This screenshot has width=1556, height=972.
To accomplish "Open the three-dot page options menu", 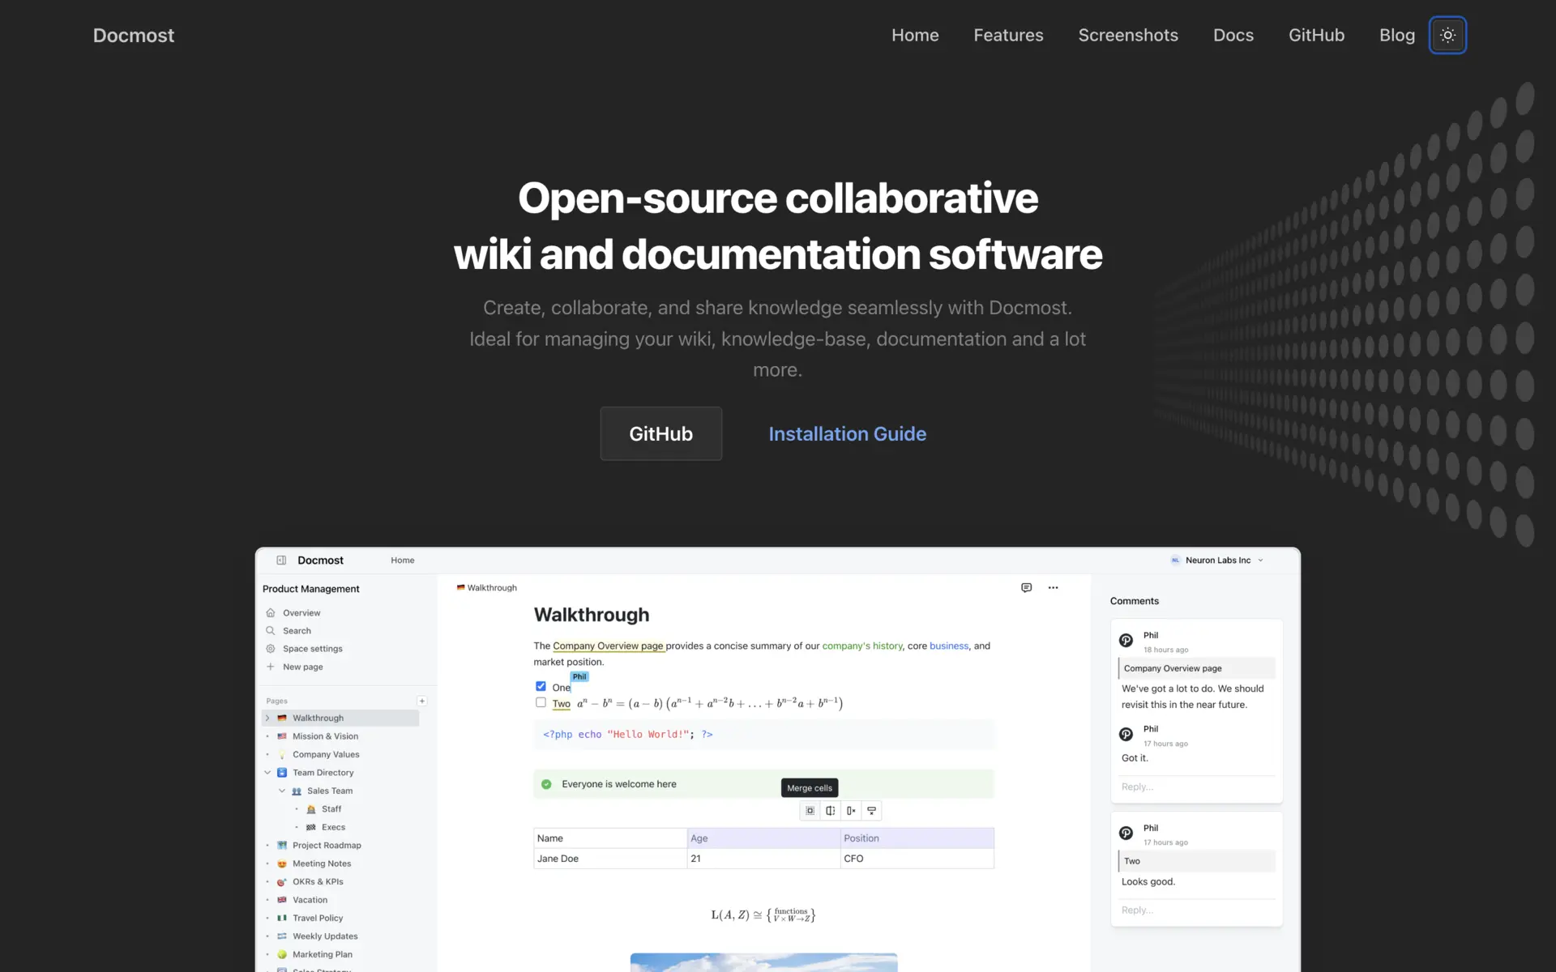I will tap(1053, 587).
